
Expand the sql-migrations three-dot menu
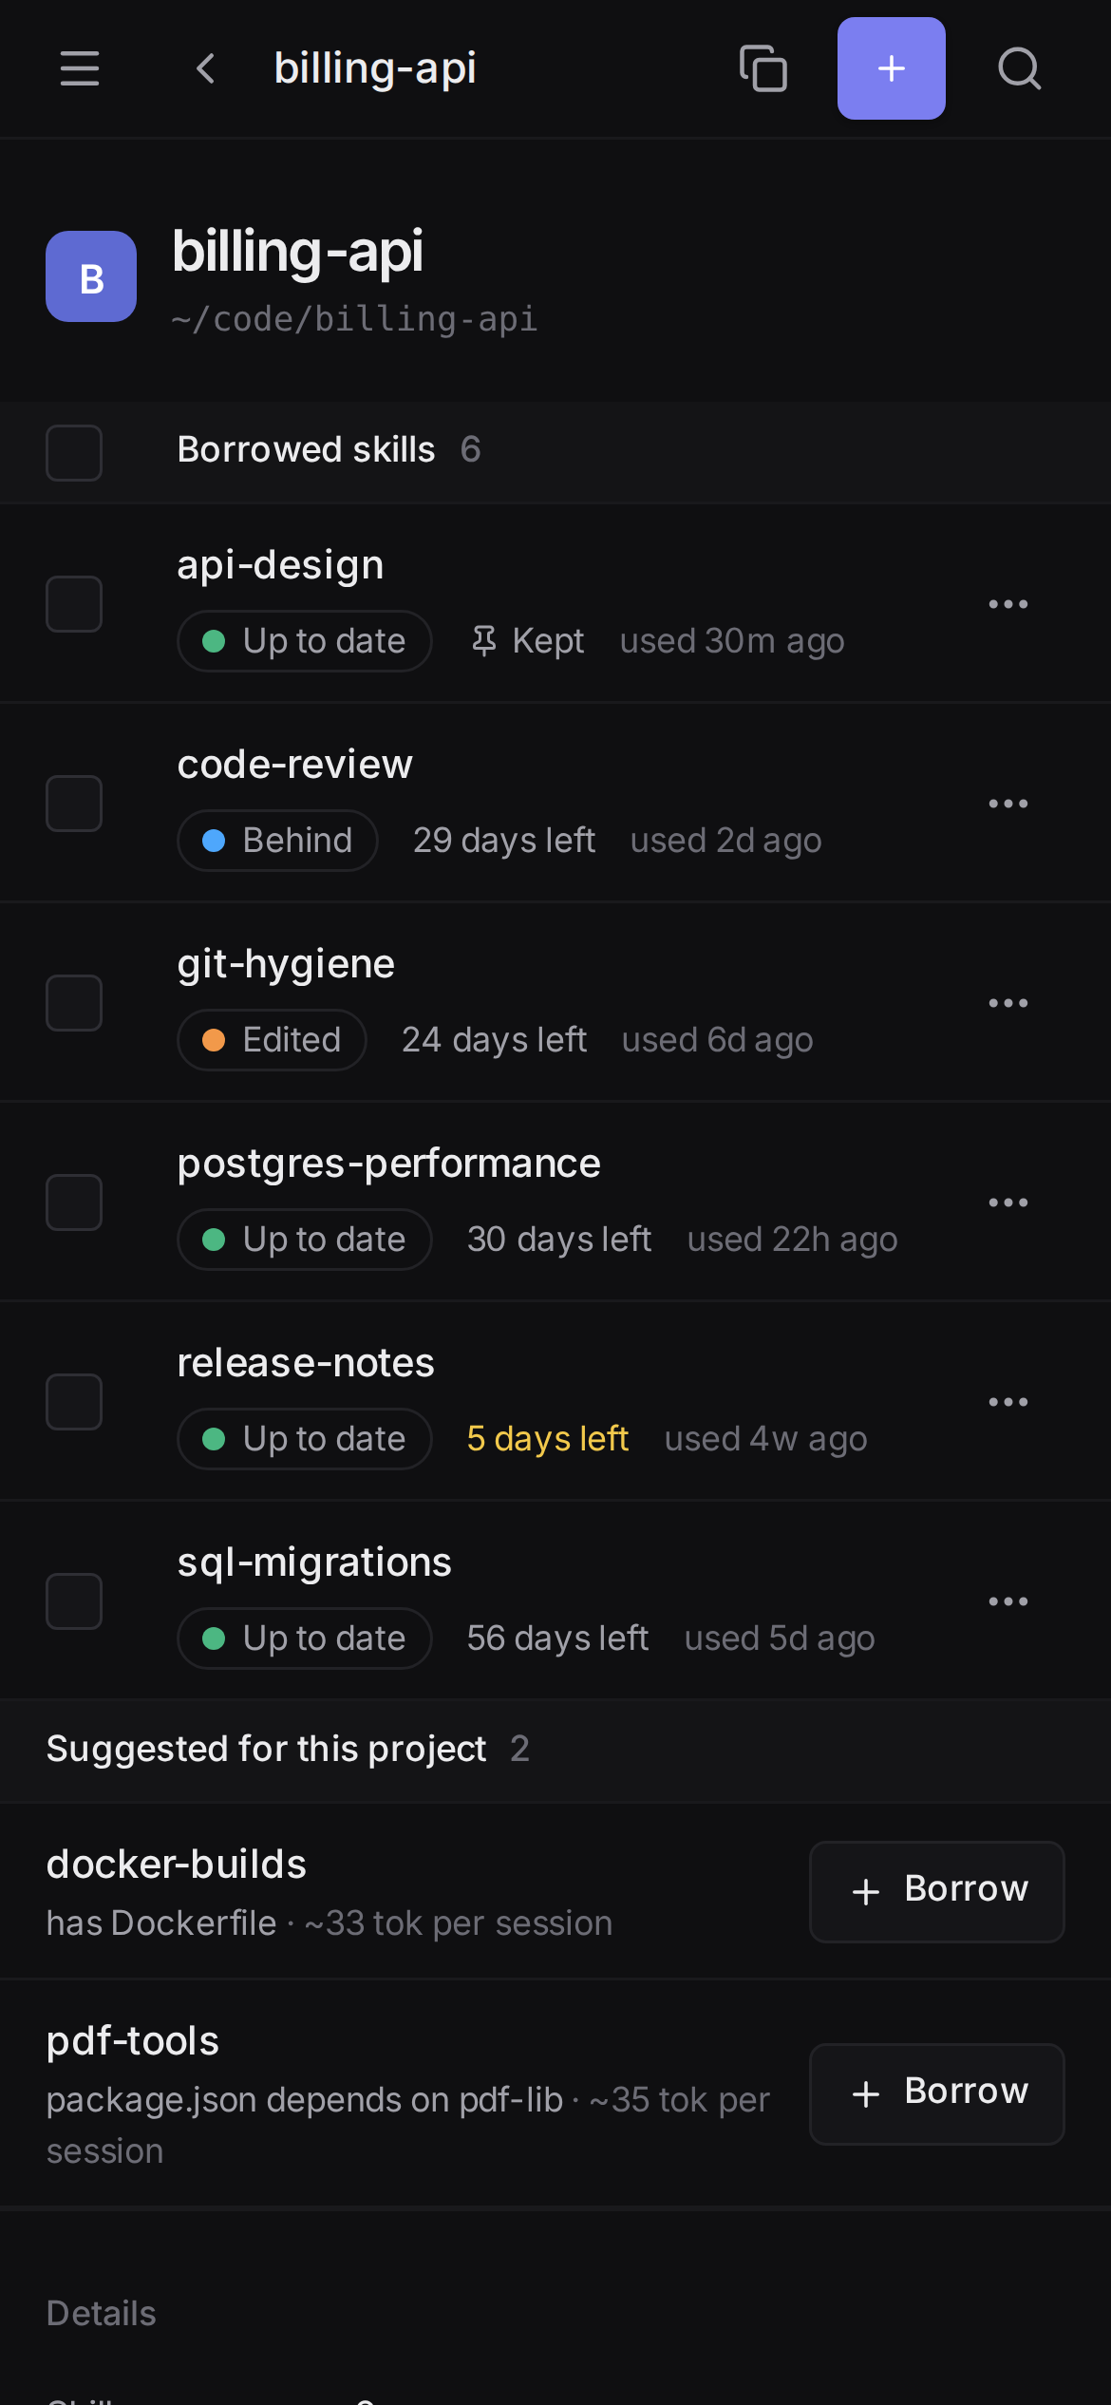point(1008,1601)
